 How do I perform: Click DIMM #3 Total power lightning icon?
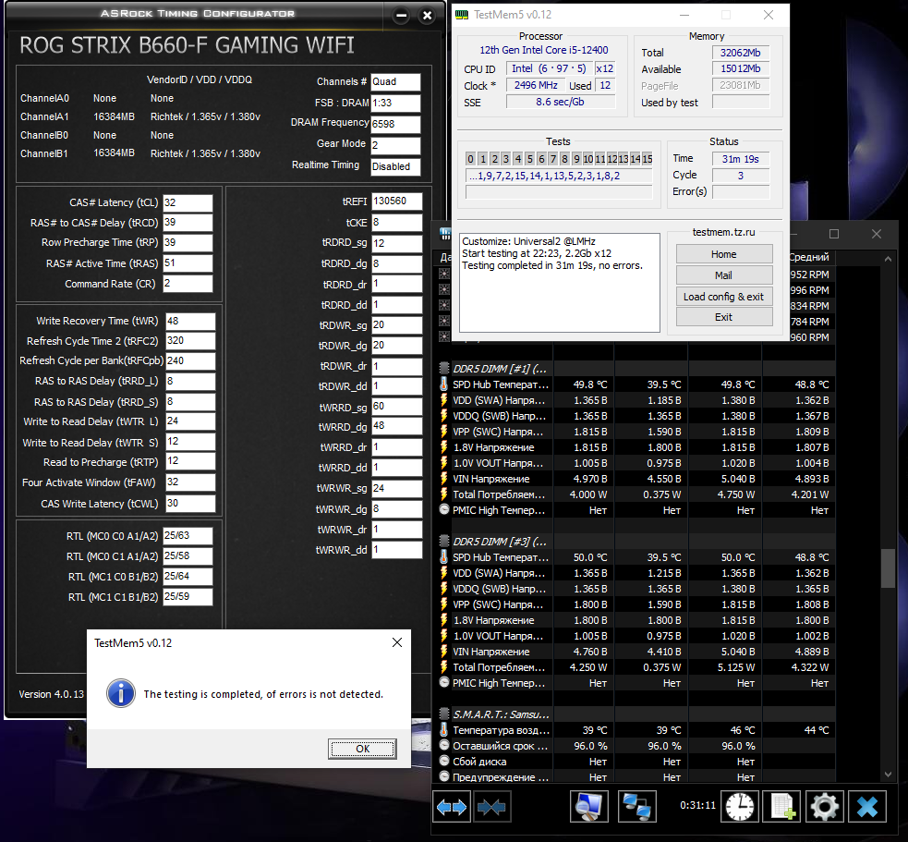click(x=443, y=667)
